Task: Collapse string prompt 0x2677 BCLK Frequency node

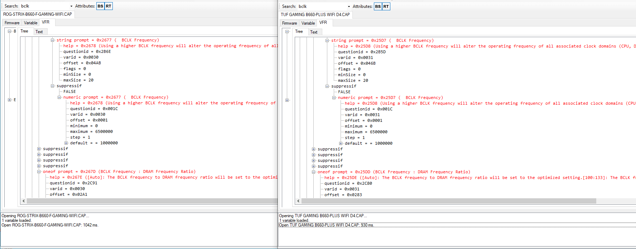Action: pyautogui.click(x=52, y=40)
